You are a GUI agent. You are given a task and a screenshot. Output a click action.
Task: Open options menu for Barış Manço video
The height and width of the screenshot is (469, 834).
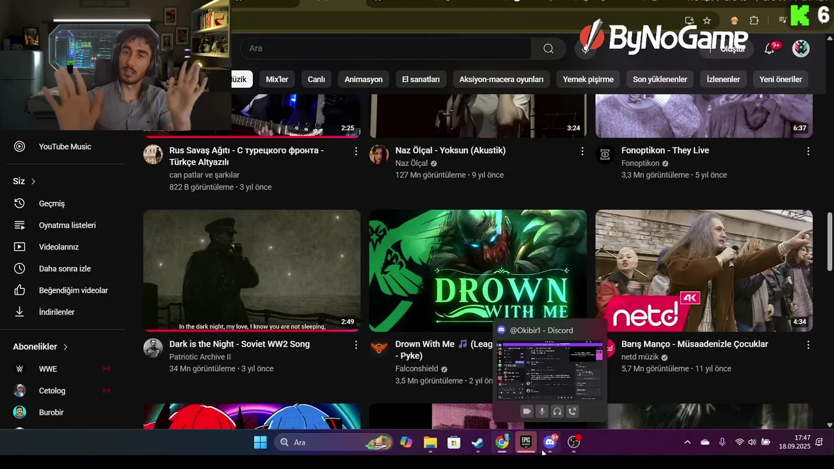click(x=808, y=345)
